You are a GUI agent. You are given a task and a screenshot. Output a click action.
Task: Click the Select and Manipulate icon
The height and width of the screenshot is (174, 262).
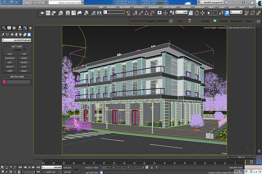pyautogui.click(x=165, y=13)
